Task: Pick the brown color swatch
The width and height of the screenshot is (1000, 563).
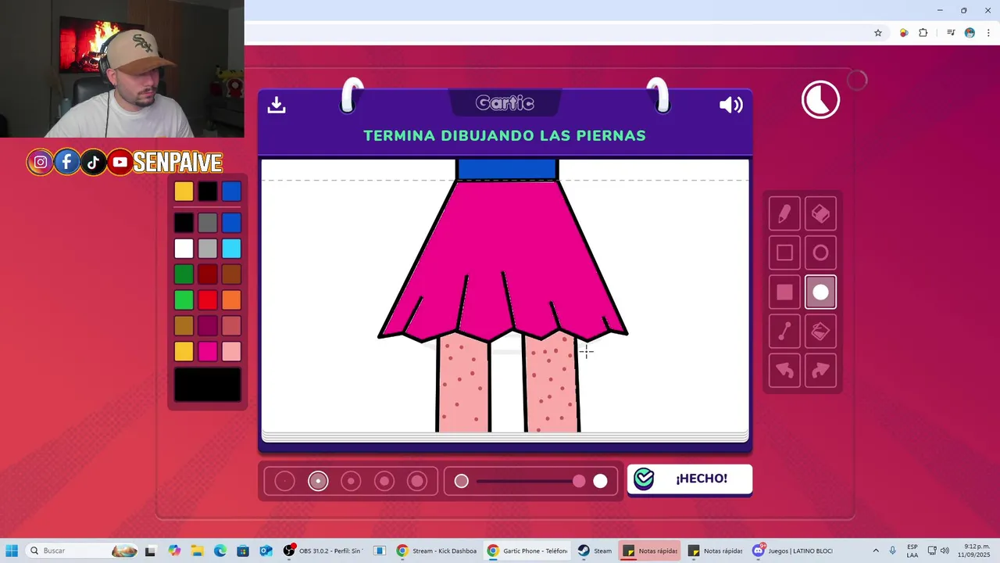Action: click(x=231, y=274)
